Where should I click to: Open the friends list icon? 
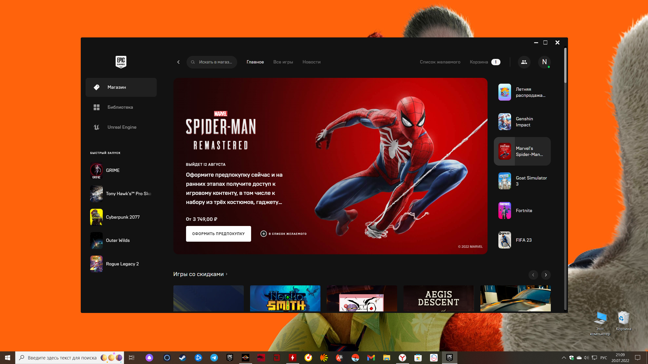pos(524,62)
